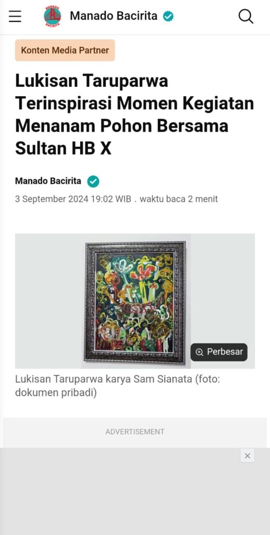Open the hamburger navigation menu

[x=15, y=16]
